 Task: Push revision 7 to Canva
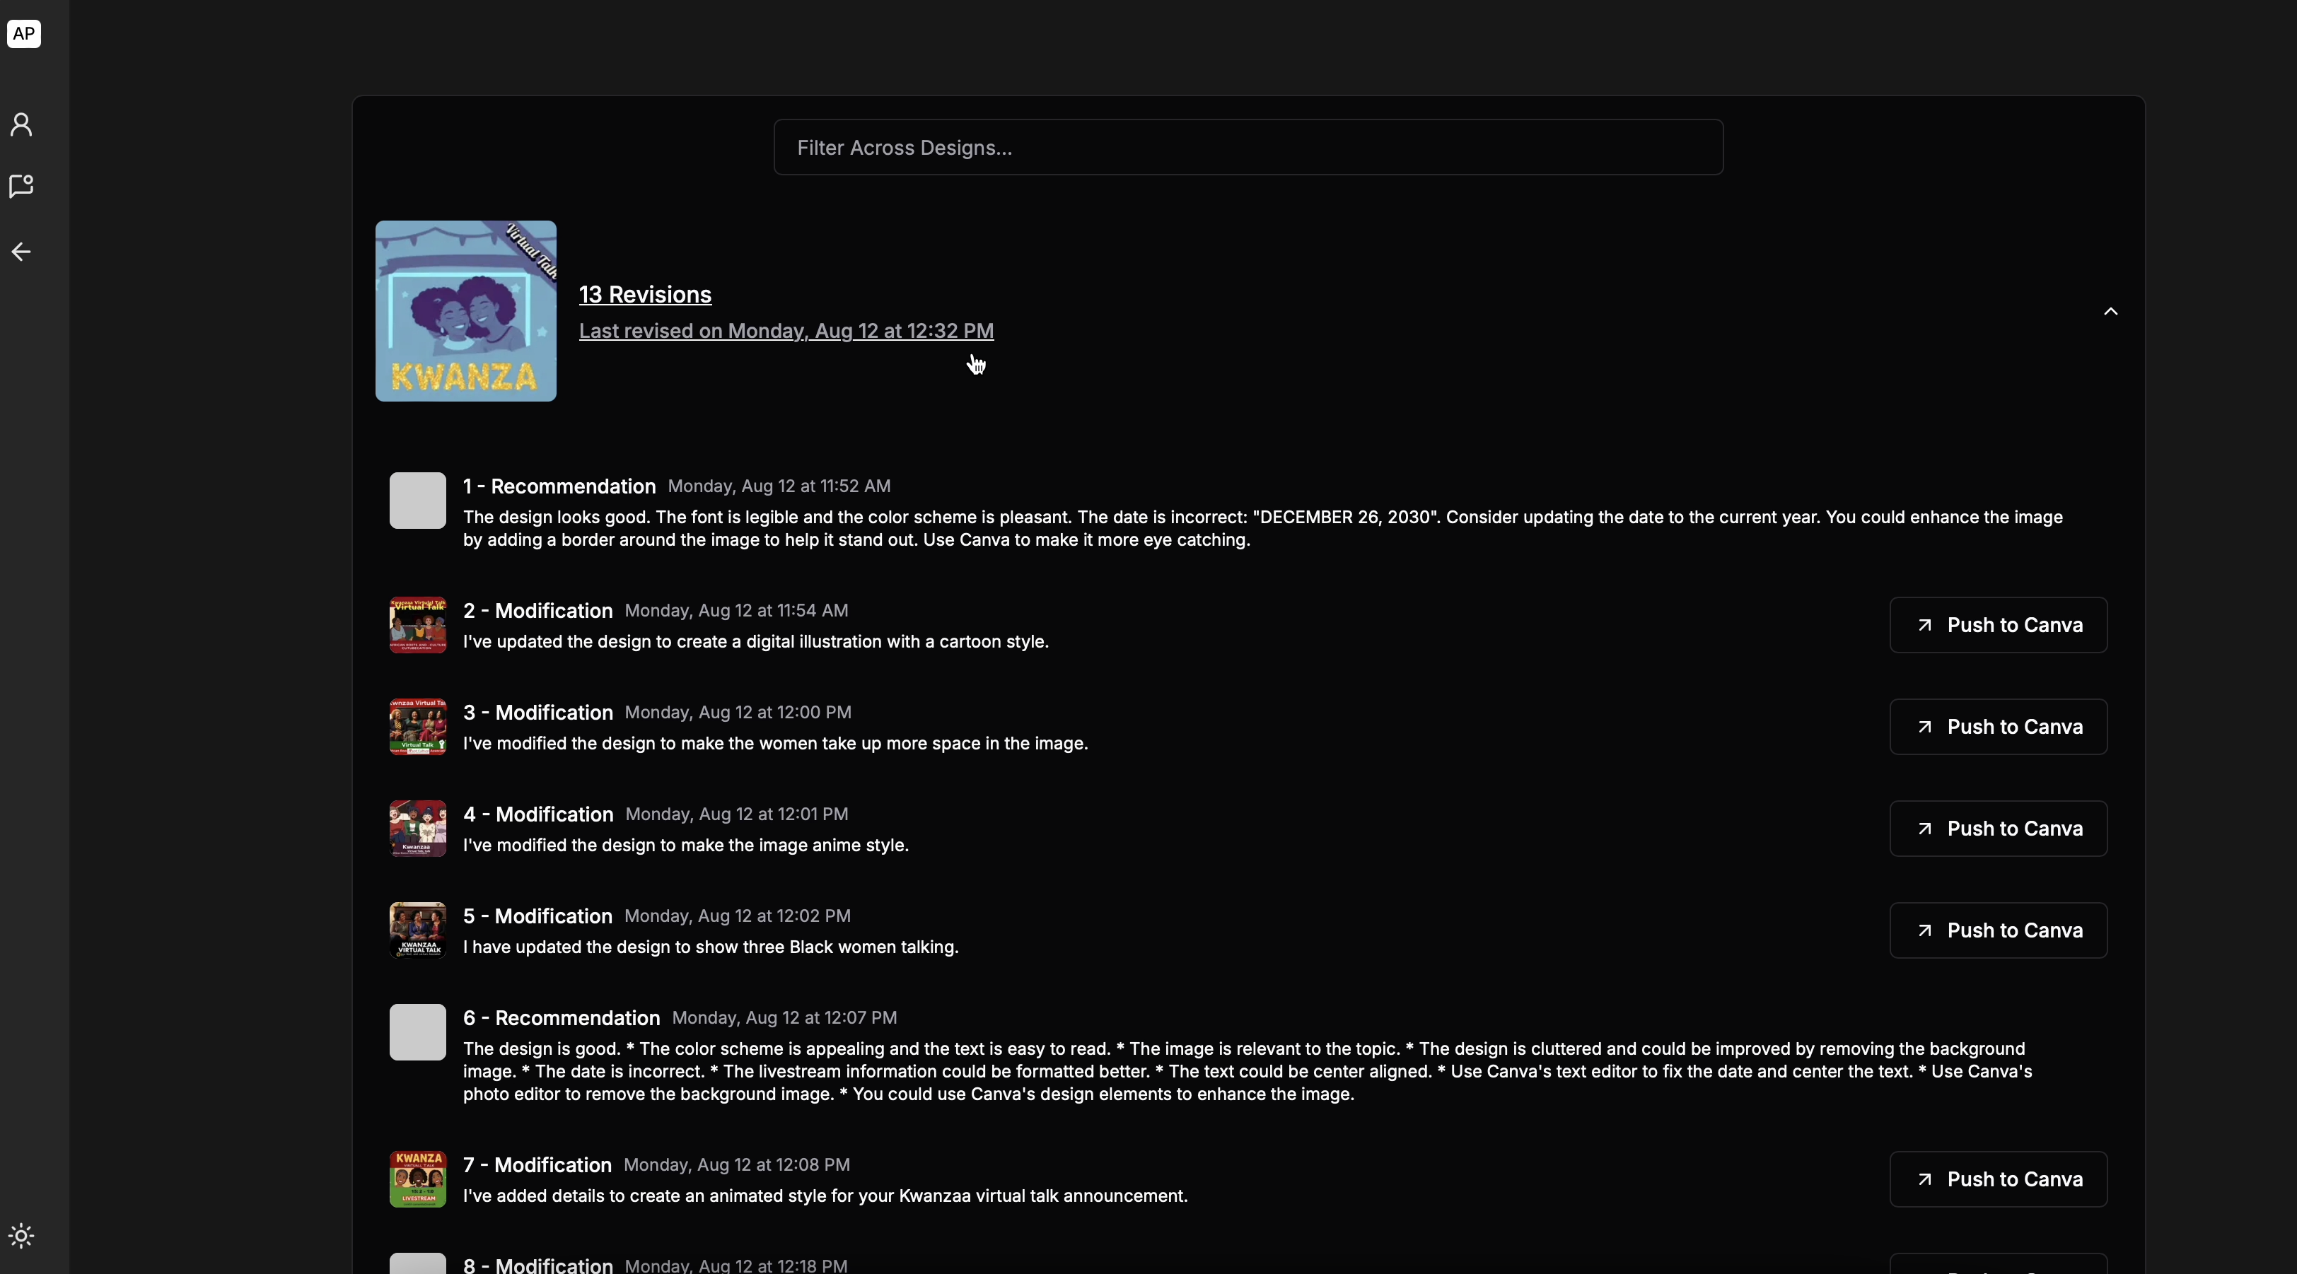click(x=1997, y=1179)
